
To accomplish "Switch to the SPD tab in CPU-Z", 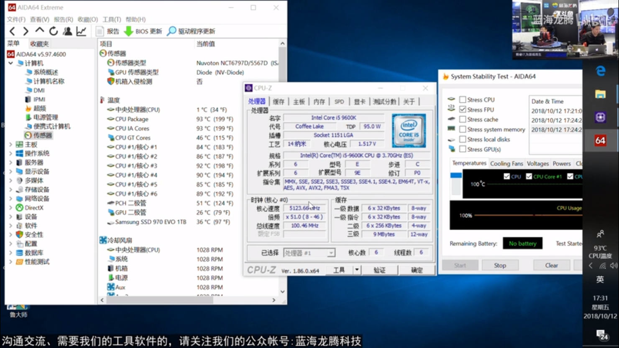I will click(339, 102).
